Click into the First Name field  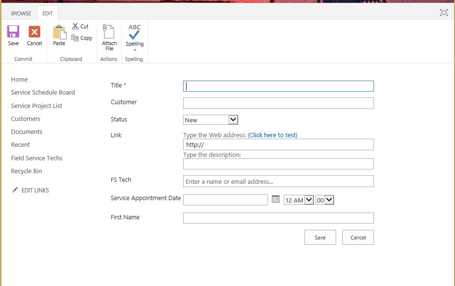[278, 218]
